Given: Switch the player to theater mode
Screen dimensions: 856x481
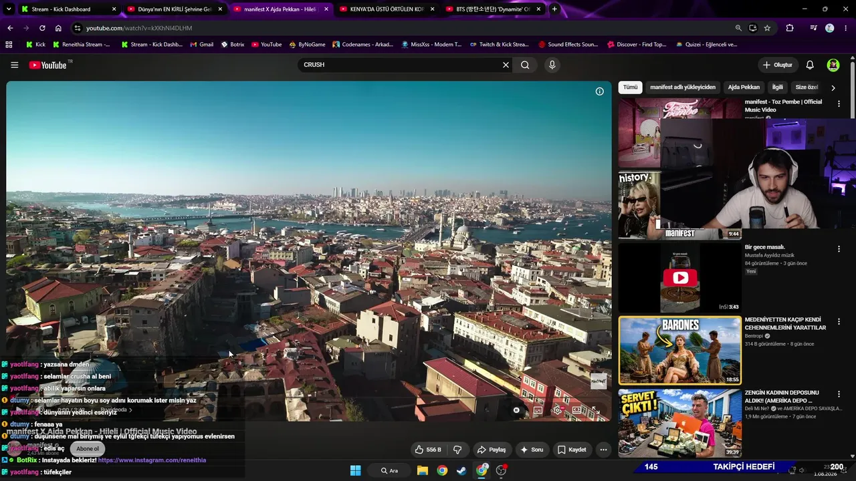Looking at the screenshot, I should (x=576, y=410).
